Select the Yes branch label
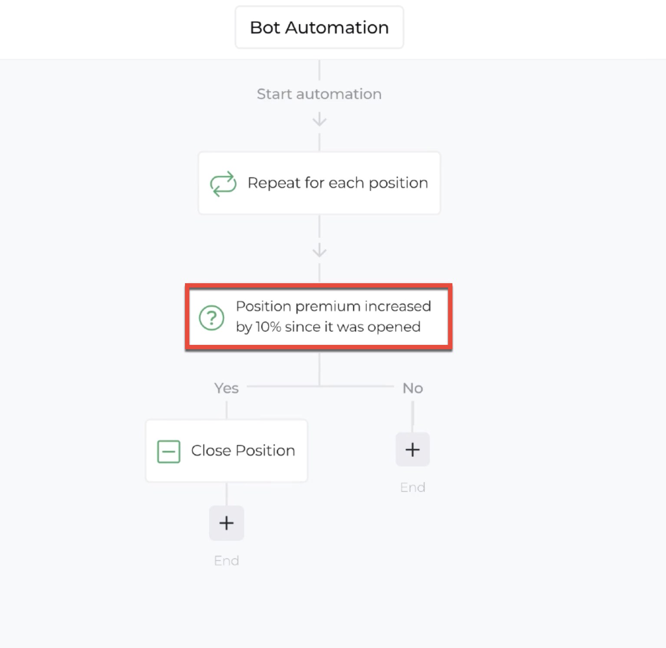 click(x=227, y=388)
